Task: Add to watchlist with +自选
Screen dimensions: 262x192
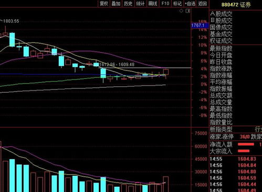Action: (x=190, y=4)
